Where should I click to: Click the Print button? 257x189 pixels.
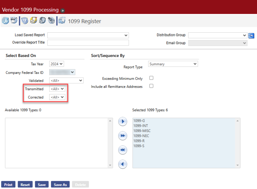8,184
